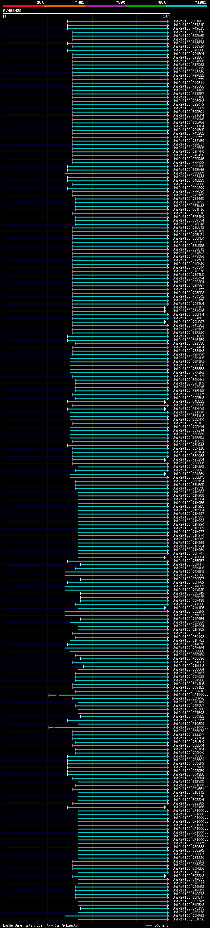Click the red ~20% identity color segment
Viewport: 210px width, 928px height.
pyautogui.click(x=23, y=6)
